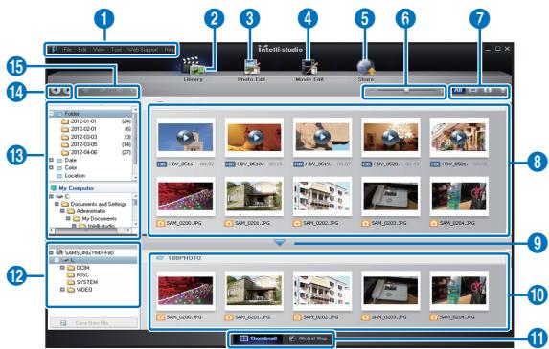Expand the DCIM folder on device
The height and width of the screenshot is (349, 549).
pyautogui.click(x=62, y=268)
